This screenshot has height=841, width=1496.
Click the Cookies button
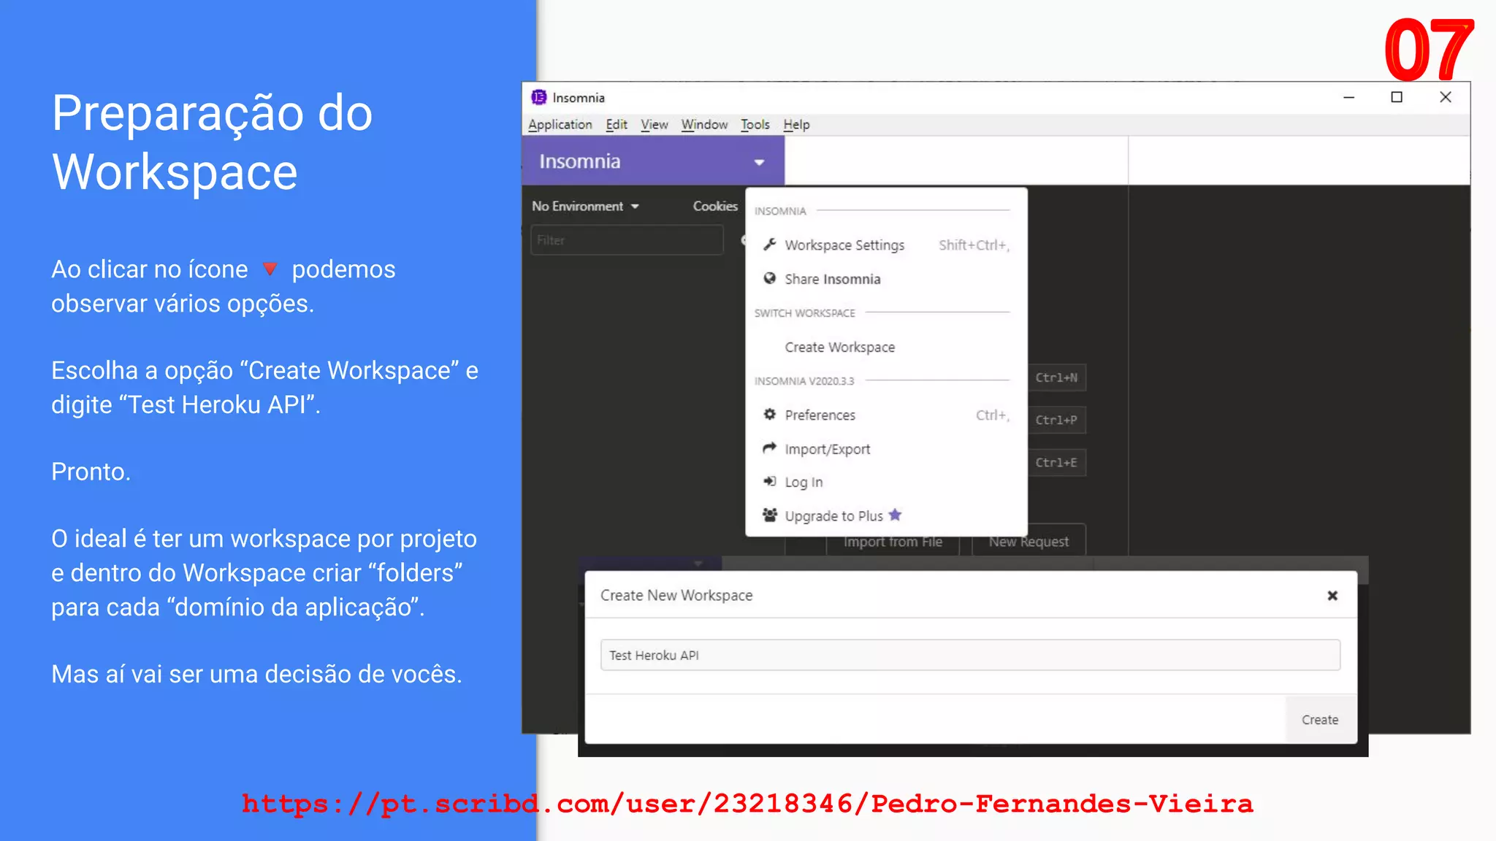[715, 207]
